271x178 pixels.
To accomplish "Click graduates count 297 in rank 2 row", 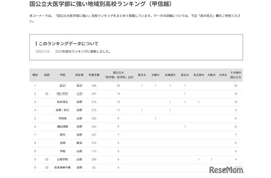I will click(x=94, y=94).
